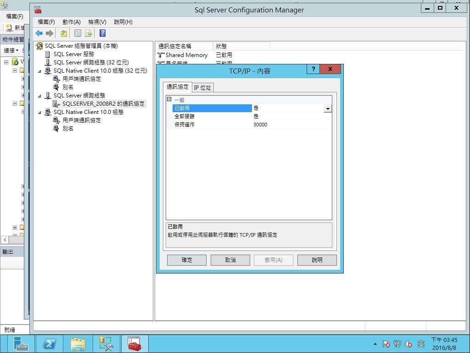Open the 說明(H) menu

tap(123, 22)
